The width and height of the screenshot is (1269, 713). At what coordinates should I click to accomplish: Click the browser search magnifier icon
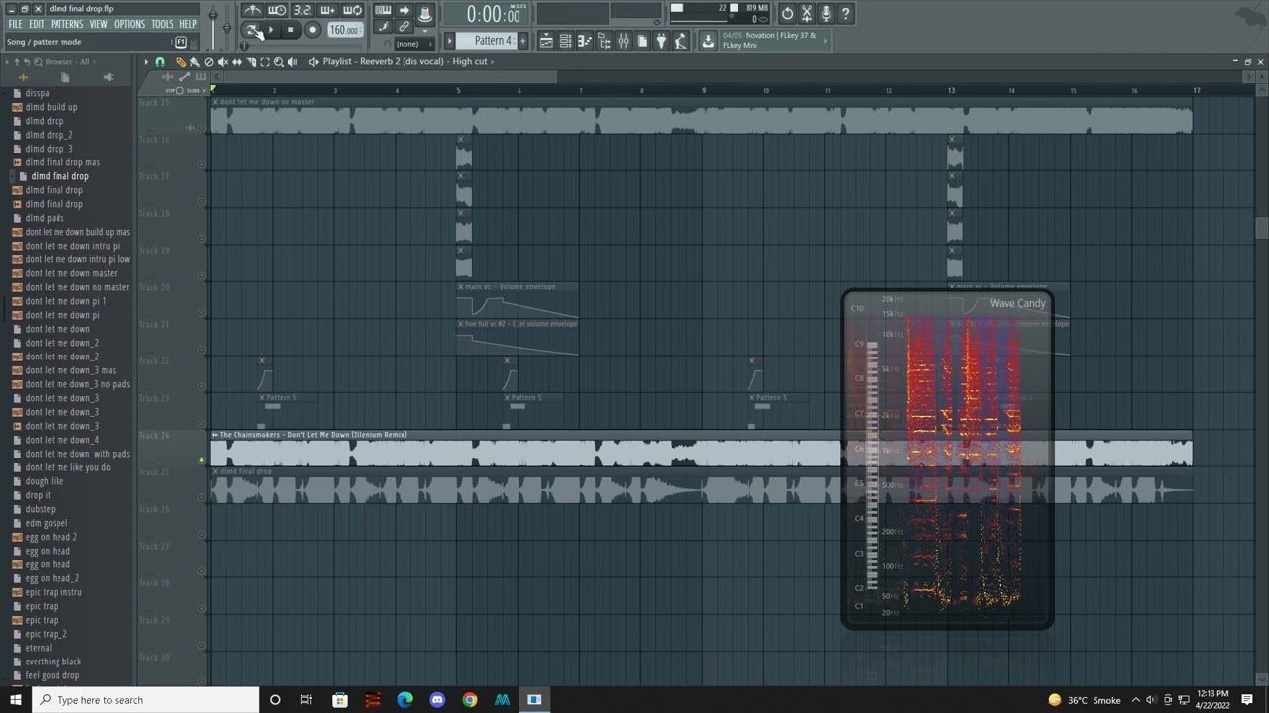pos(37,62)
